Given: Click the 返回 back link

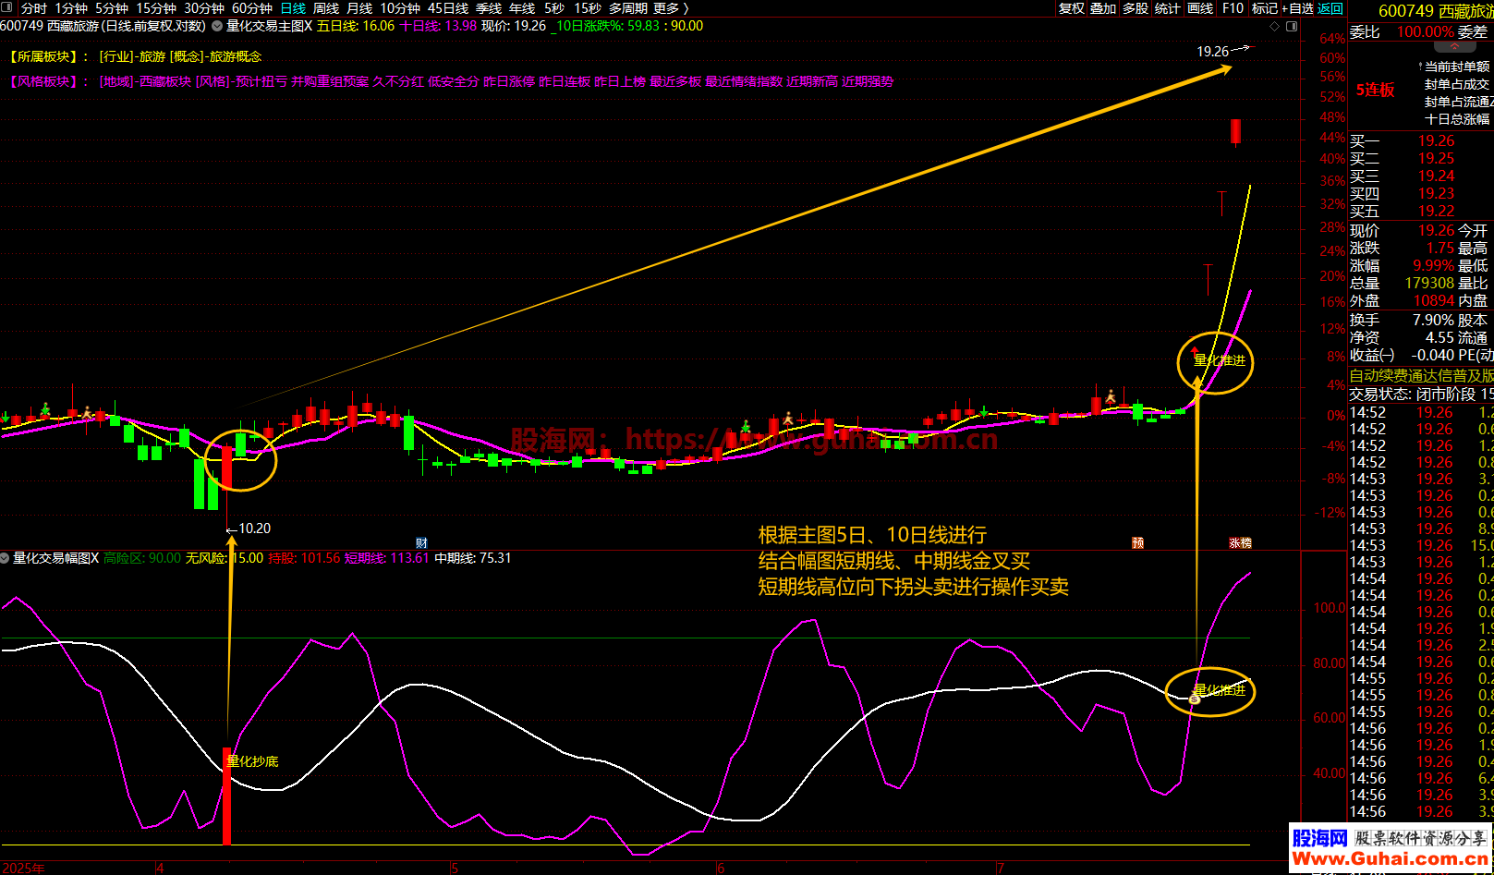Looking at the screenshot, I should tap(1330, 8).
